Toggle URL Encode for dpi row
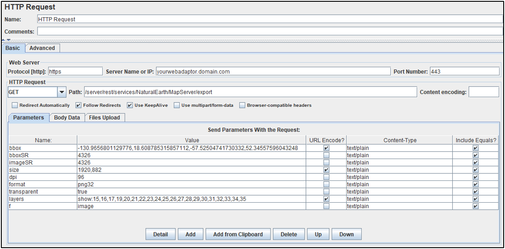This screenshot has width=505, height=249. click(x=327, y=177)
